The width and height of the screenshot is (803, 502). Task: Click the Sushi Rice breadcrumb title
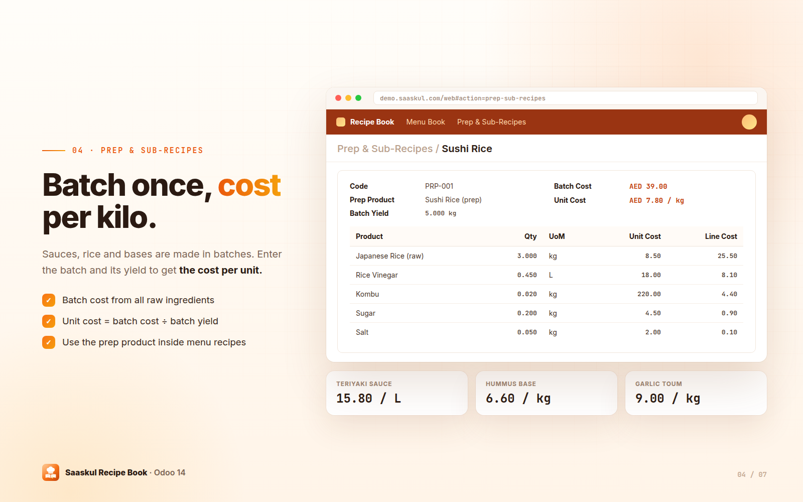tap(467, 149)
